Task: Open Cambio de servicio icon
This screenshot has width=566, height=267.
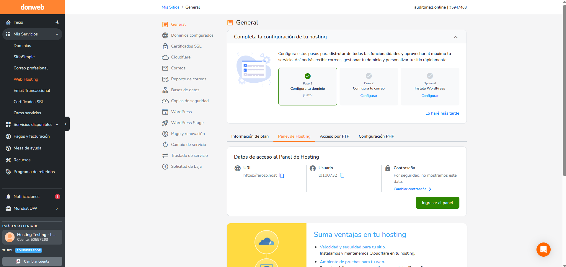Action: coord(165,145)
